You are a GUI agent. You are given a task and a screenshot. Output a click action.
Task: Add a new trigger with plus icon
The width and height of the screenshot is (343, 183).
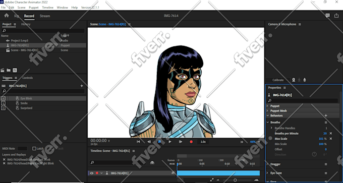pos(82,86)
